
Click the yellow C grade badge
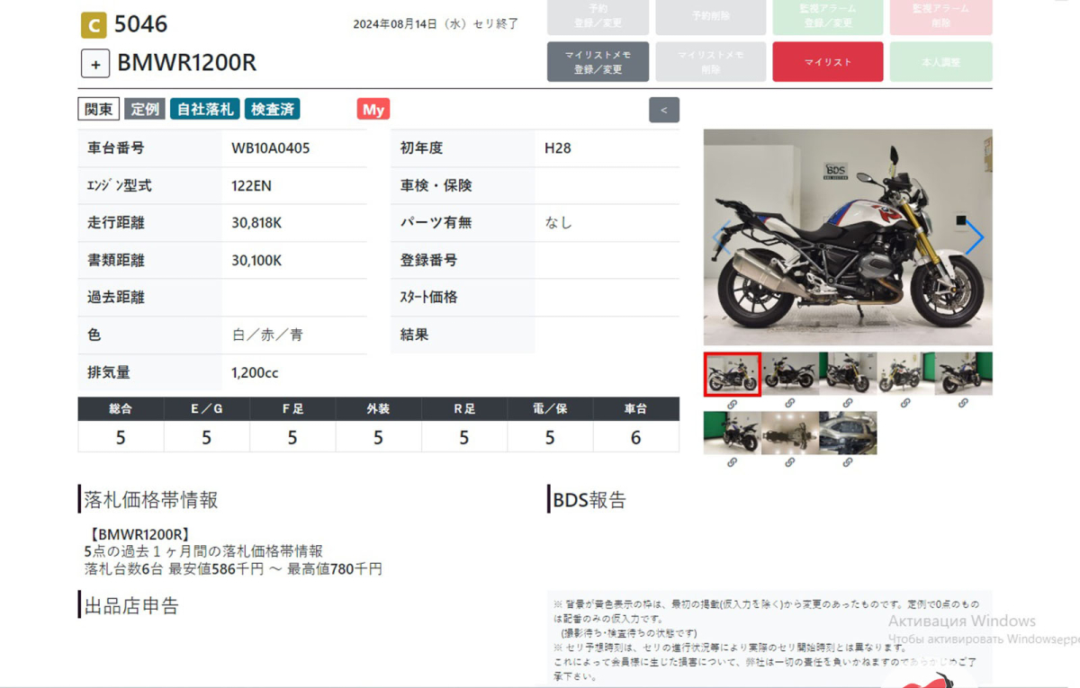point(94,24)
